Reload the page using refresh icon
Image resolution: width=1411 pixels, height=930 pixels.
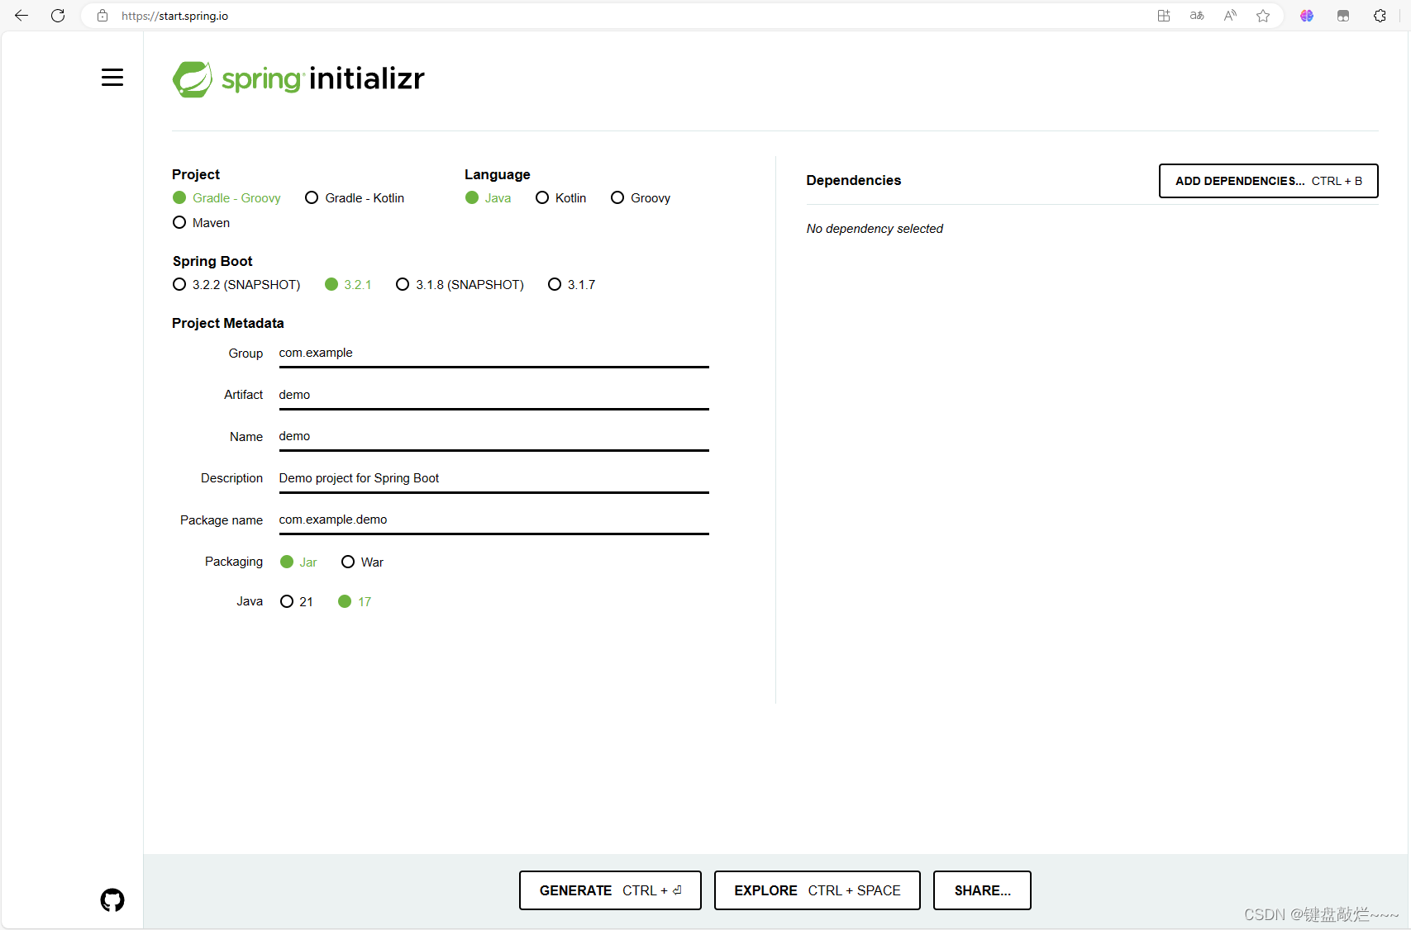[58, 16]
